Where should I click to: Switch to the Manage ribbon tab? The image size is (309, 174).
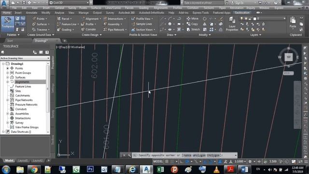84,13
